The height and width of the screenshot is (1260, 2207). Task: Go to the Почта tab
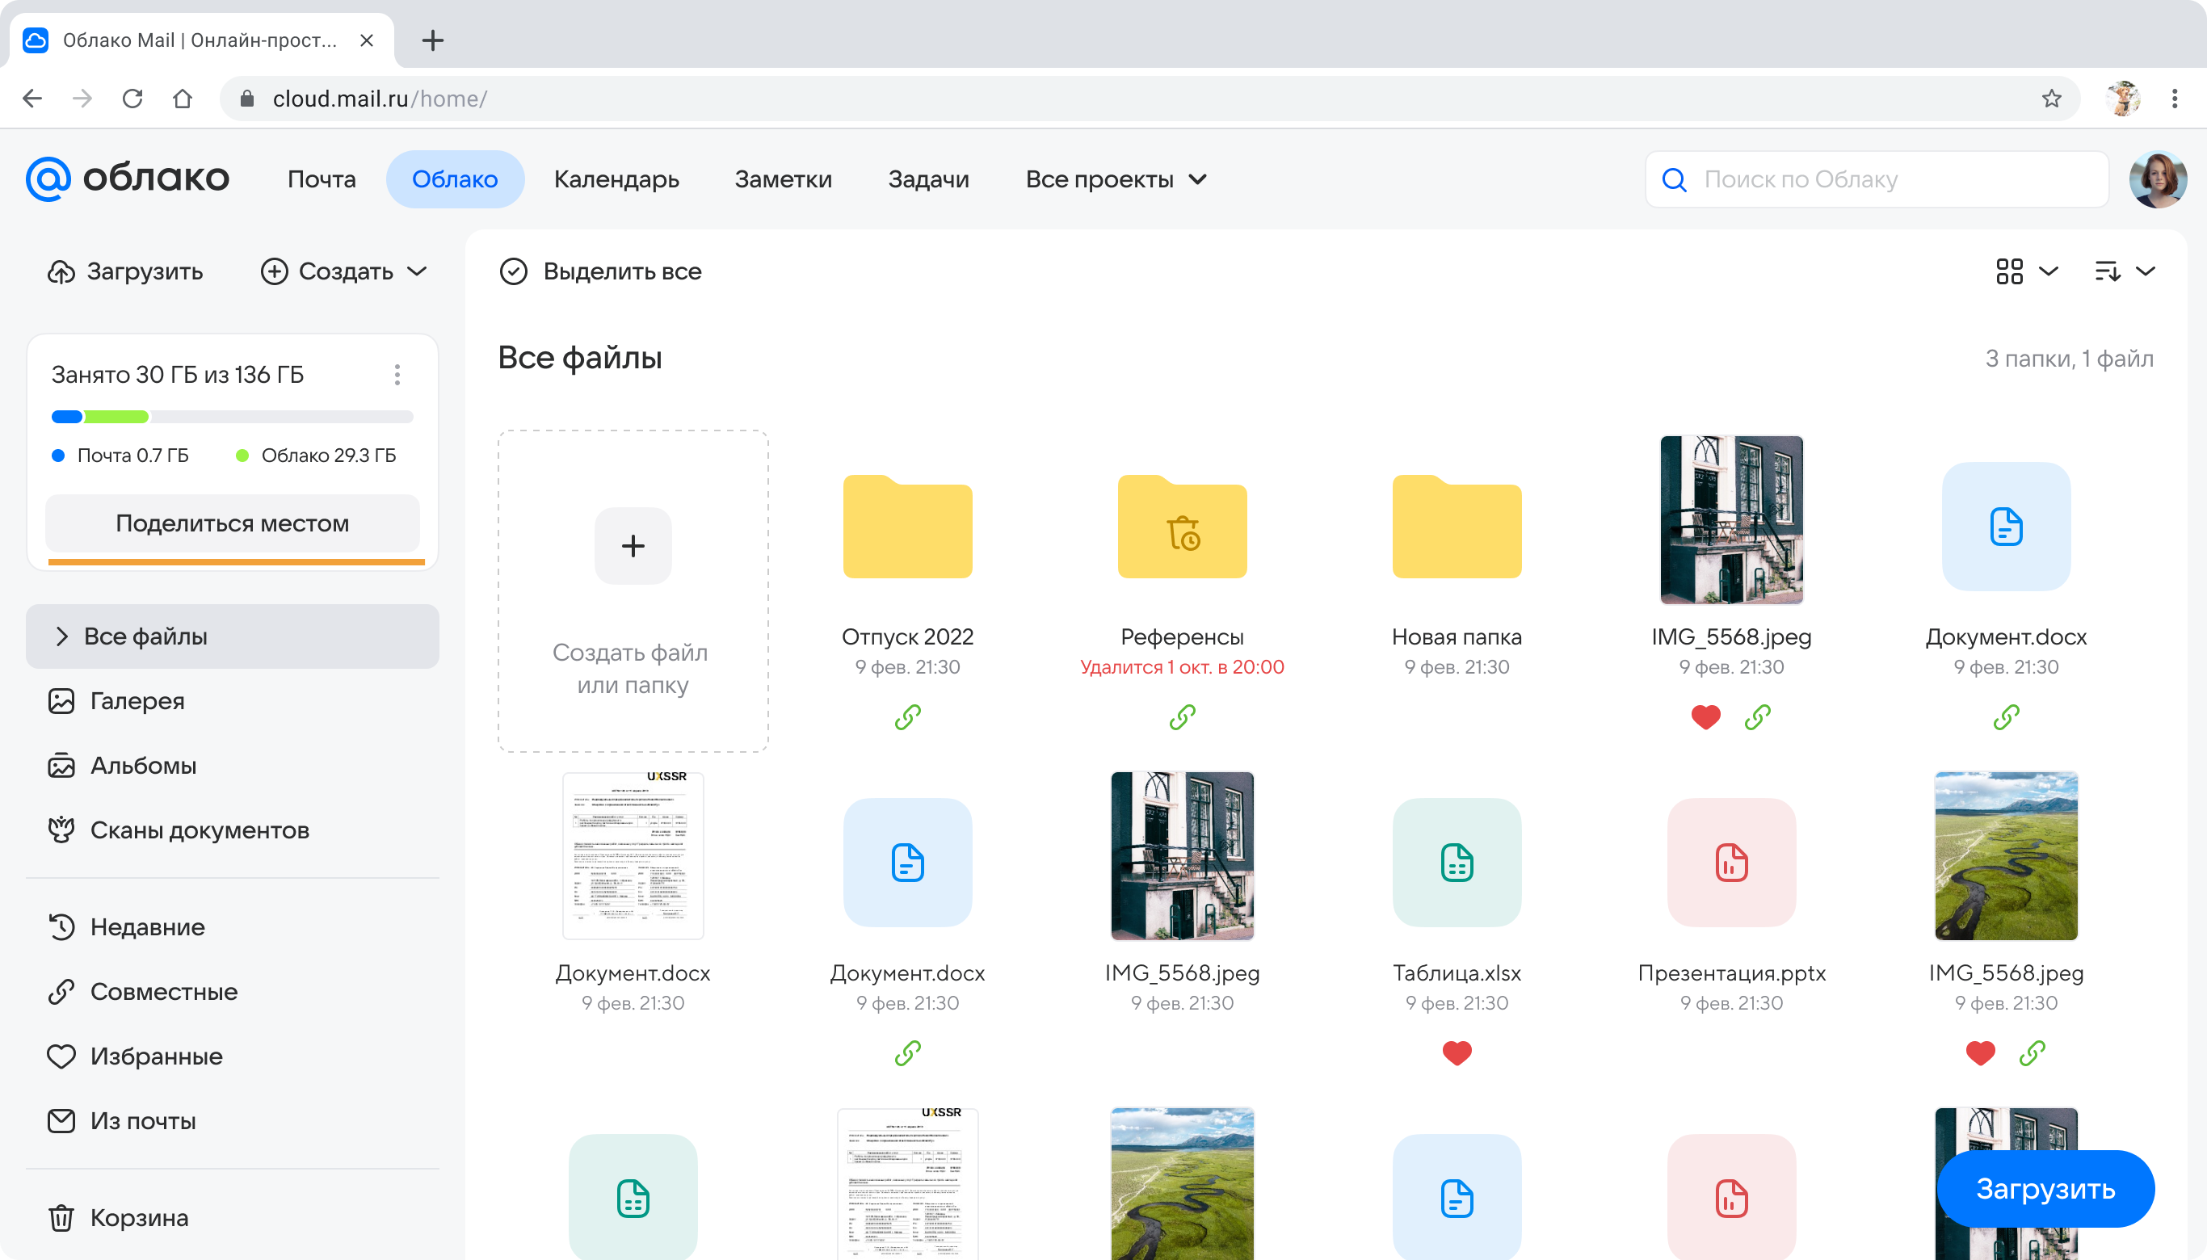tap(321, 179)
